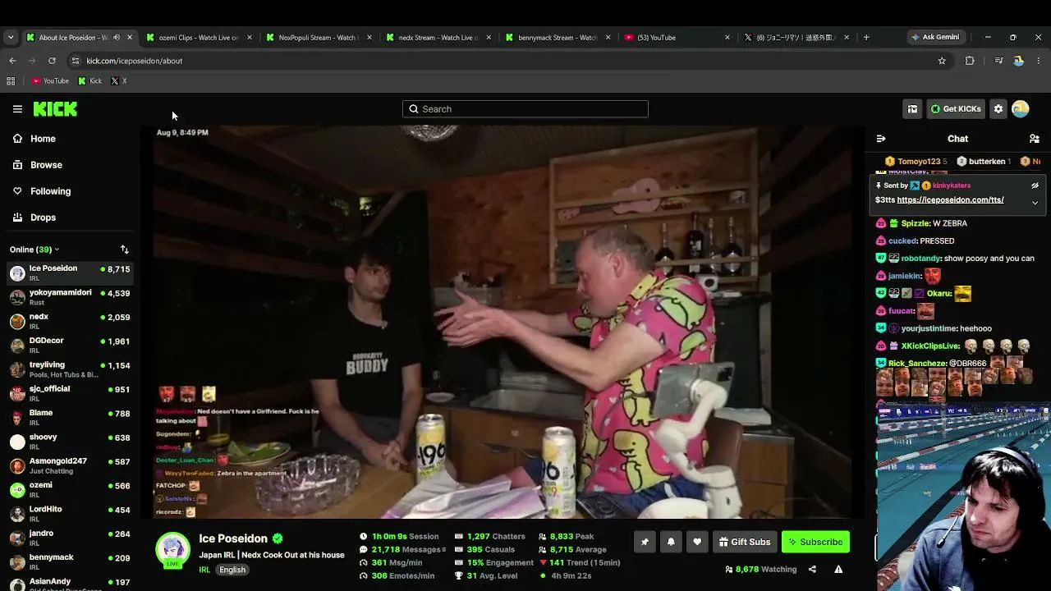Click the Gift Subs button

tap(745, 542)
